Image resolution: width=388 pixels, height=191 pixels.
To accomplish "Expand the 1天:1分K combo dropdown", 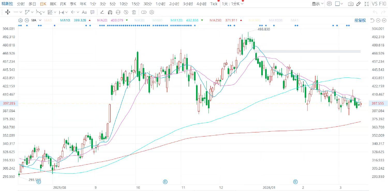I will tap(233, 4).
